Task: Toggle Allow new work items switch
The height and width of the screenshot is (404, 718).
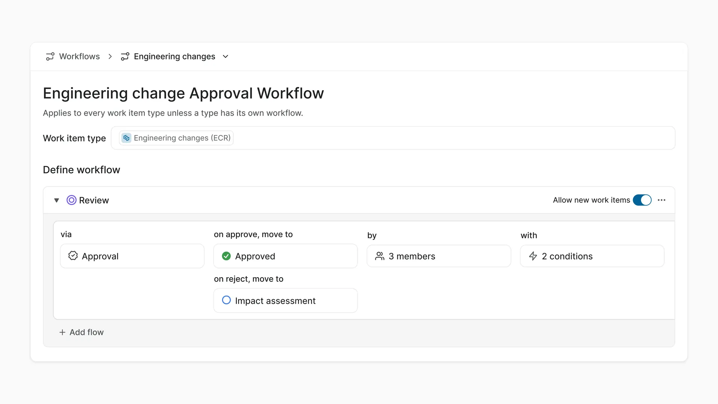Action: pyautogui.click(x=642, y=200)
